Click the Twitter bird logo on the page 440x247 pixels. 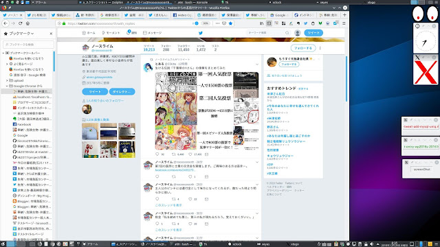click(x=200, y=33)
